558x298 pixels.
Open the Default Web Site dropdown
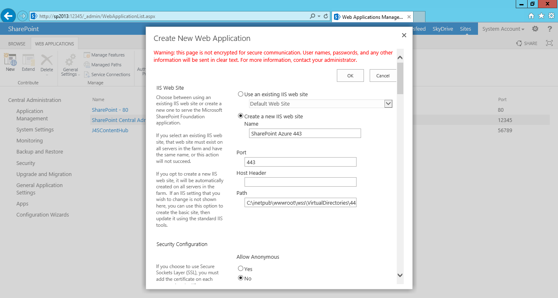click(x=388, y=104)
